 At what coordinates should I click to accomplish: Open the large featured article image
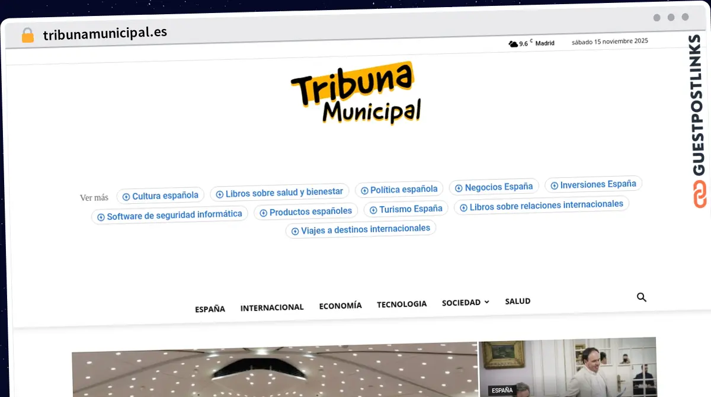(x=274, y=370)
